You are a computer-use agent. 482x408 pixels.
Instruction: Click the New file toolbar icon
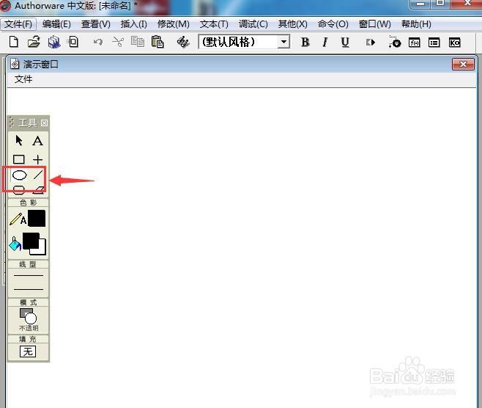pos(13,42)
